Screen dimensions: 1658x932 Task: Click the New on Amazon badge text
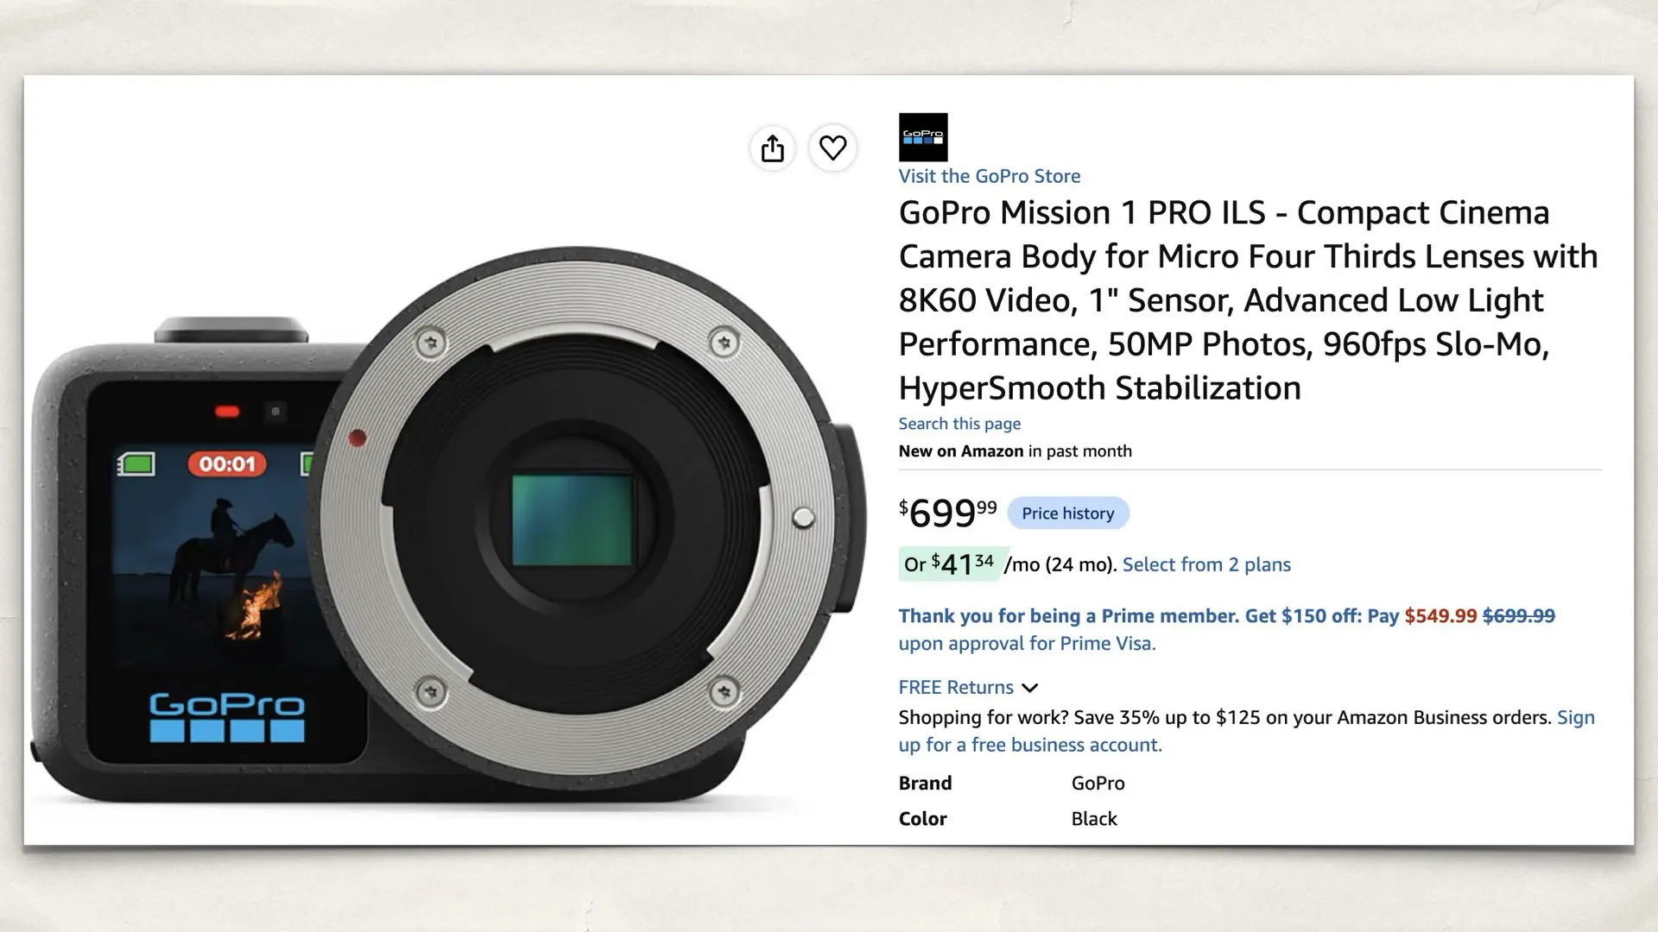[x=1015, y=451]
